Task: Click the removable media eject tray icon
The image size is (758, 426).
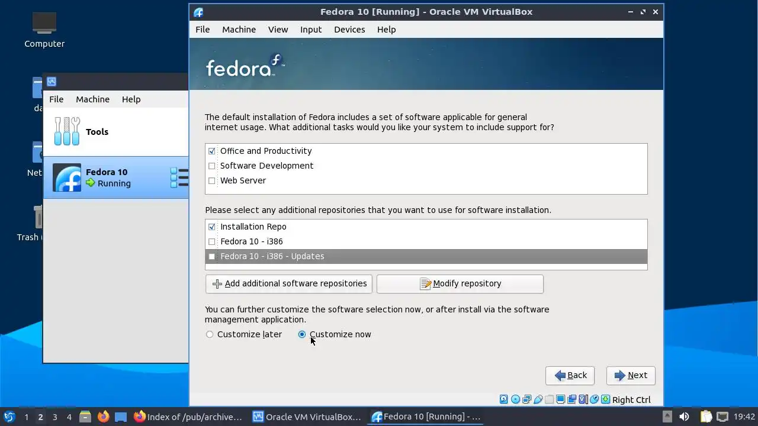Action: (x=667, y=417)
